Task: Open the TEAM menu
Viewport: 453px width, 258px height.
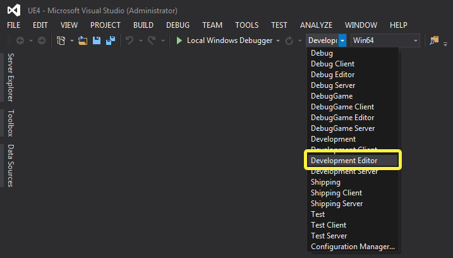Action: (212, 25)
